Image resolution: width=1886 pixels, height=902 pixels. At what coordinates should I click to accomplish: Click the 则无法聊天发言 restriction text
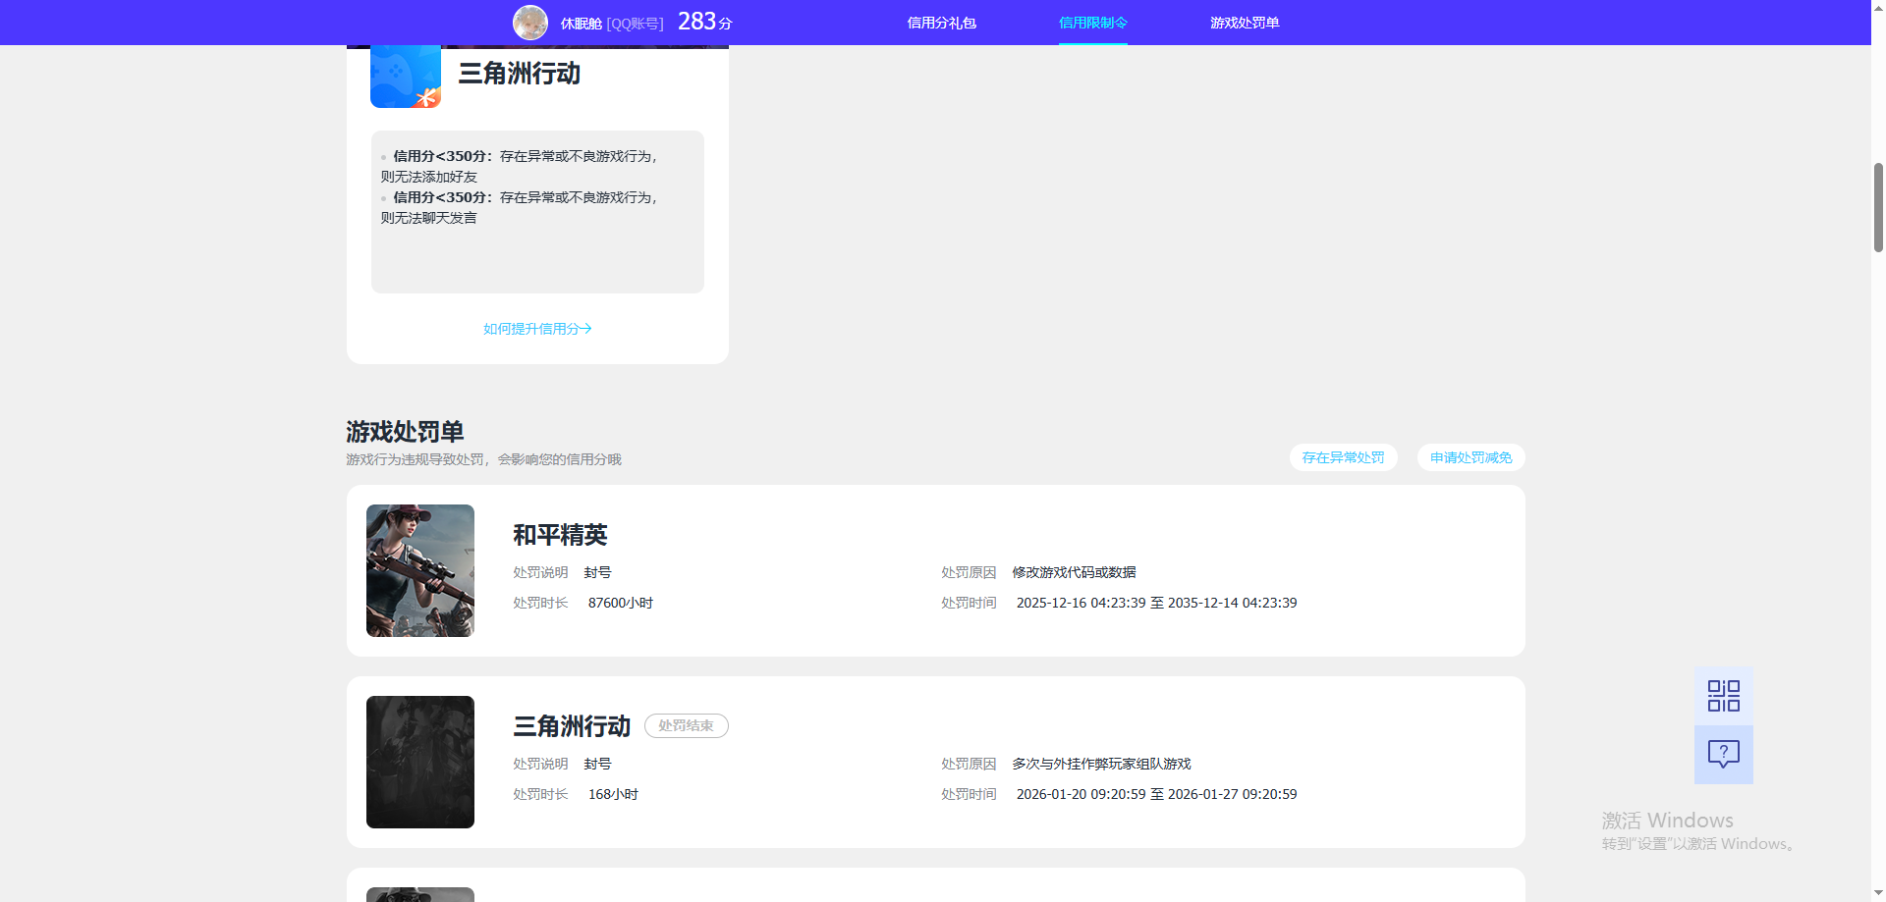click(x=428, y=218)
